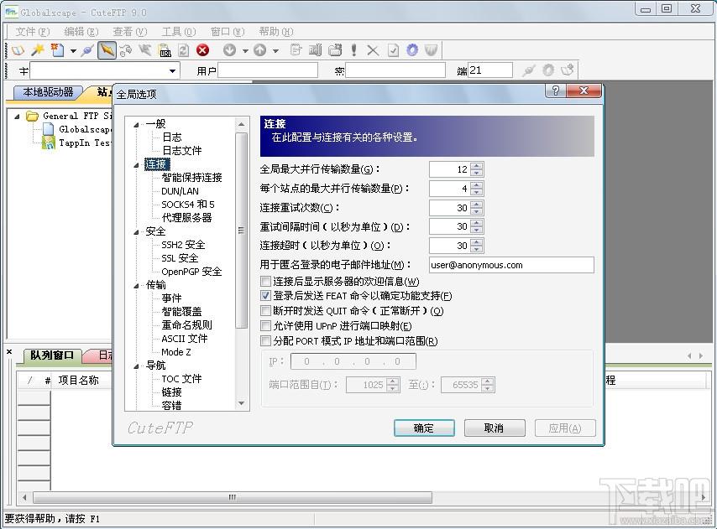The height and width of the screenshot is (529, 717).
Task: Open the 帮助(H) menu
Action: (275, 32)
